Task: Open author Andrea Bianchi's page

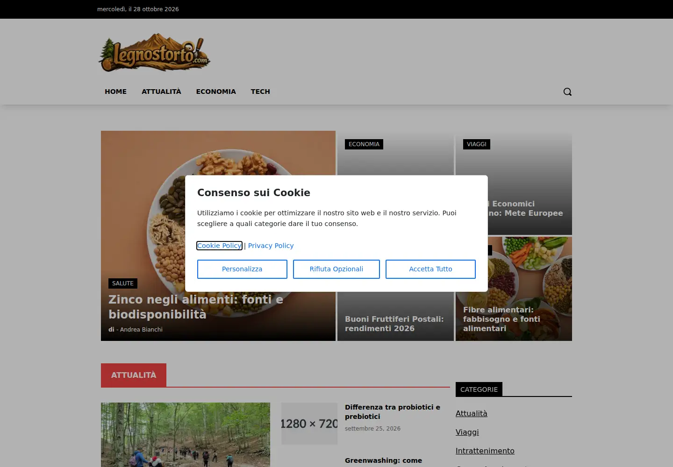Action: [141, 329]
